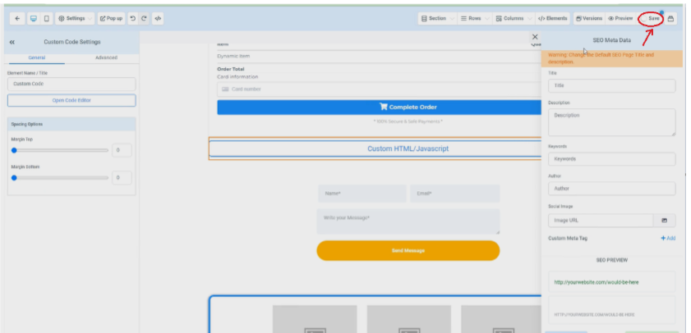
Task: Click the SEO Description text area
Action: [611, 121]
